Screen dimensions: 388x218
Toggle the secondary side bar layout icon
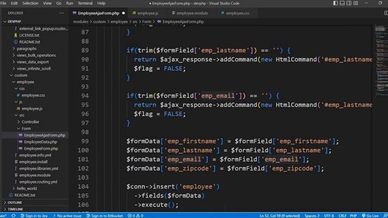(x=349, y=3)
